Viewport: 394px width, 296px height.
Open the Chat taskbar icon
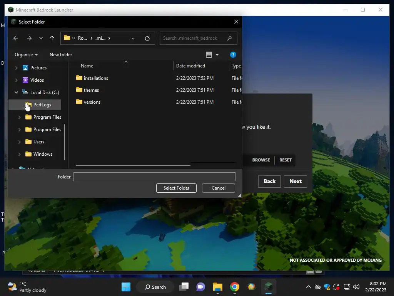[200, 287]
